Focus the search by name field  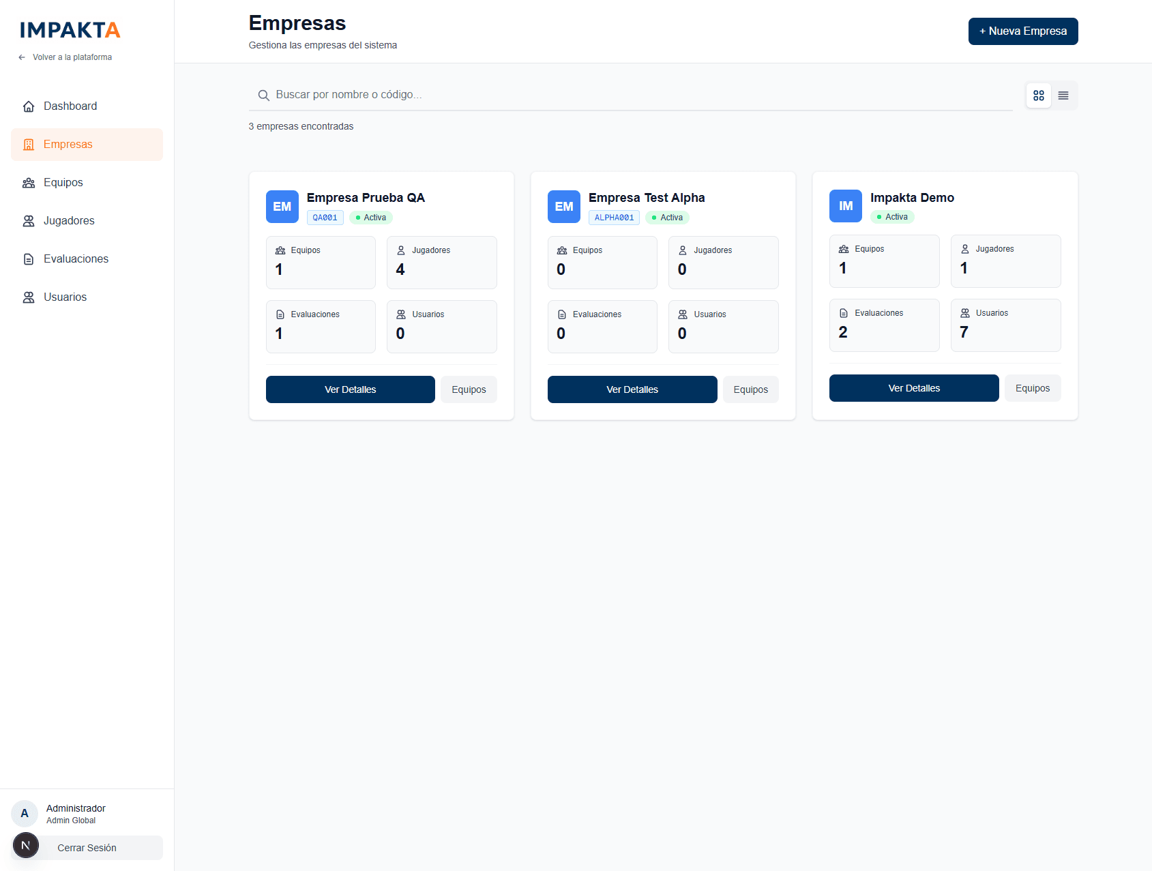[634, 95]
